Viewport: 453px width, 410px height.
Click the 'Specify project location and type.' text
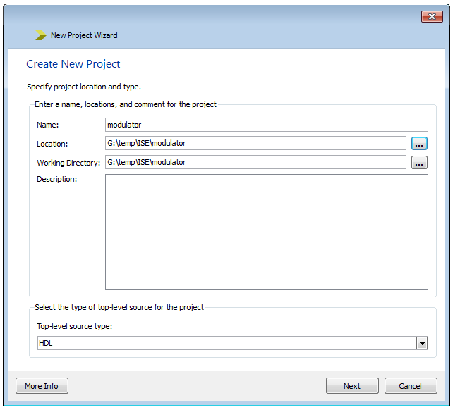coord(84,87)
